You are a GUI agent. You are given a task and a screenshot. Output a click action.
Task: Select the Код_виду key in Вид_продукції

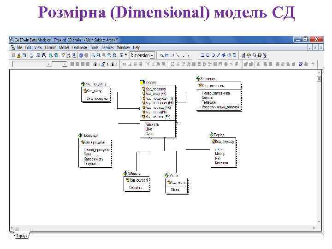94,91
